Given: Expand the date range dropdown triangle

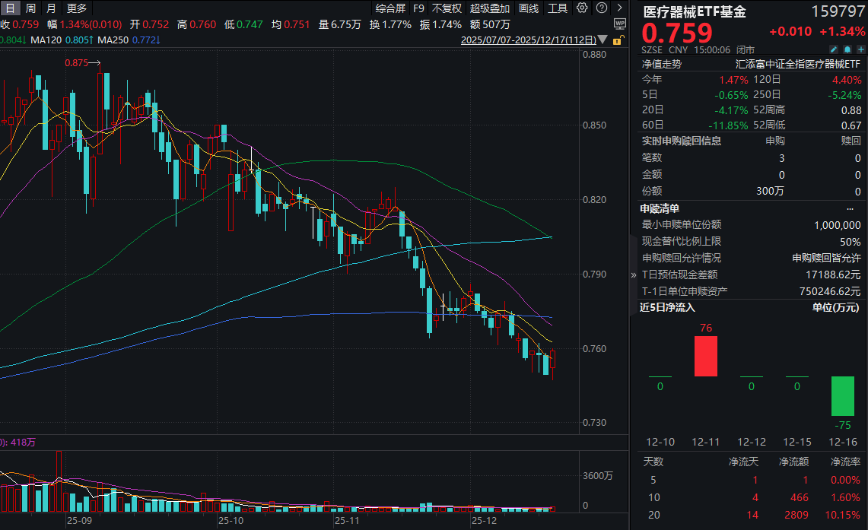Looking at the screenshot, I should 603,40.
